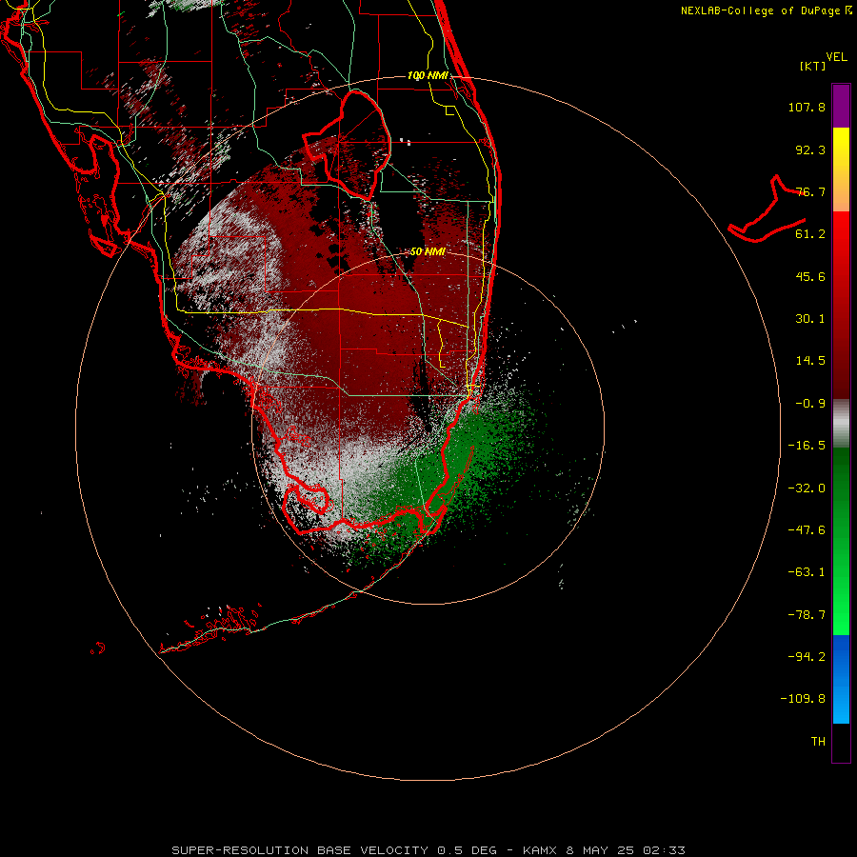Click the 45.6 velocity scale value
857x857 pixels.
pyautogui.click(x=810, y=276)
